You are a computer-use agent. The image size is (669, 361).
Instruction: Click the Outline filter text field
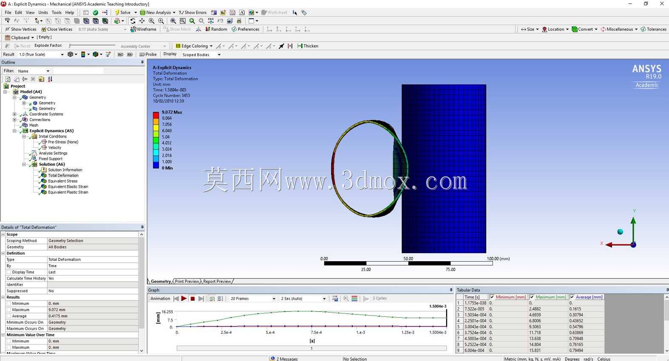tap(78, 71)
